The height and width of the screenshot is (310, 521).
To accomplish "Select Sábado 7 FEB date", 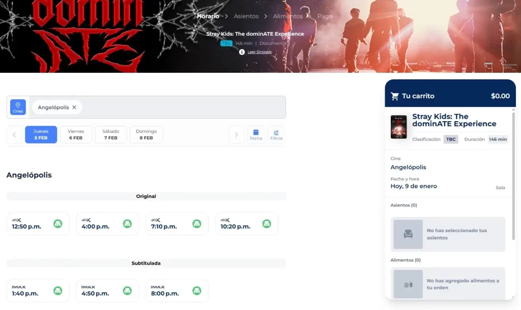I will pyautogui.click(x=110, y=135).
